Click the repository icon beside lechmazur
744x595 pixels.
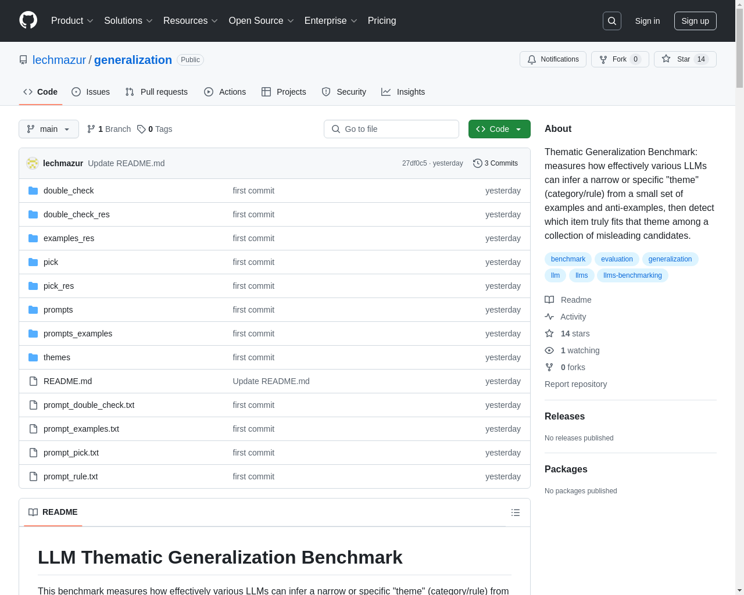click(x=23, y=60)
